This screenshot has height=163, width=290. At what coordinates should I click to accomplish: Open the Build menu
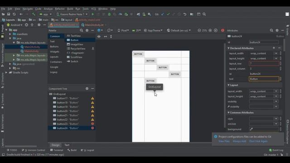70,9
